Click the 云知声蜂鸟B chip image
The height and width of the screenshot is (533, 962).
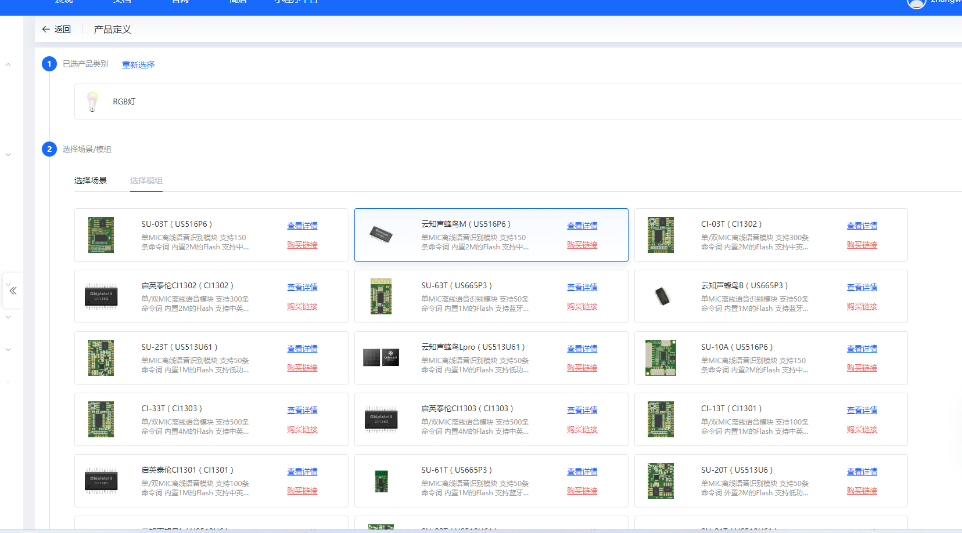661,296
